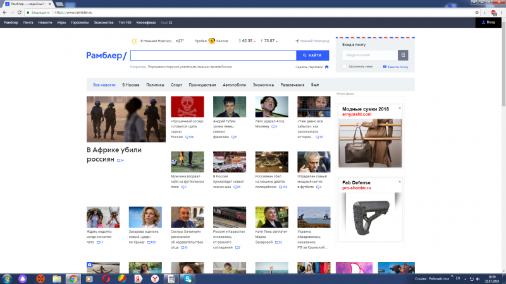Click the home icon next to Сделать стартовой

326,67
